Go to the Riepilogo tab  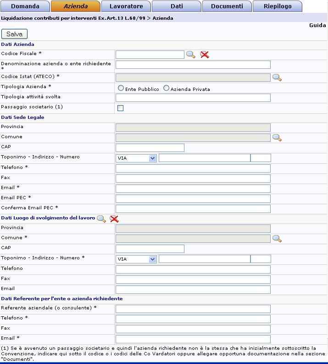click(278, 6)
